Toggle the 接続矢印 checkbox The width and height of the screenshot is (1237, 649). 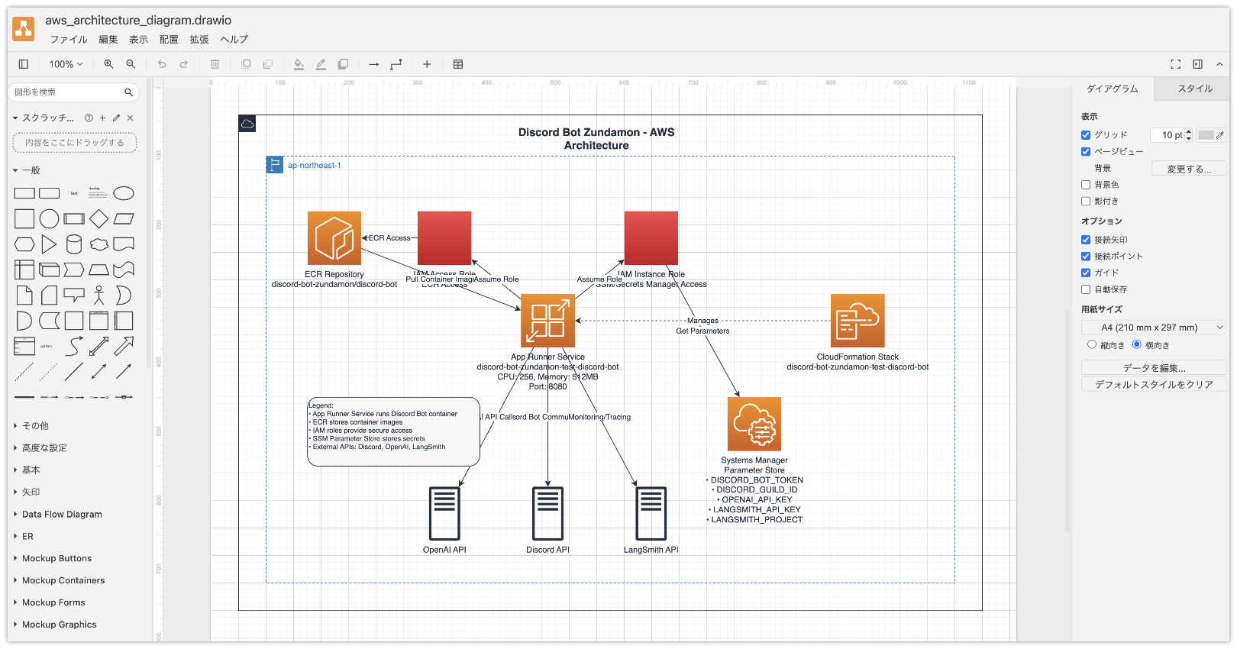1086,240
